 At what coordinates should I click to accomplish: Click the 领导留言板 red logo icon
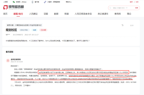pyautogui.click(x=5, y=7)
